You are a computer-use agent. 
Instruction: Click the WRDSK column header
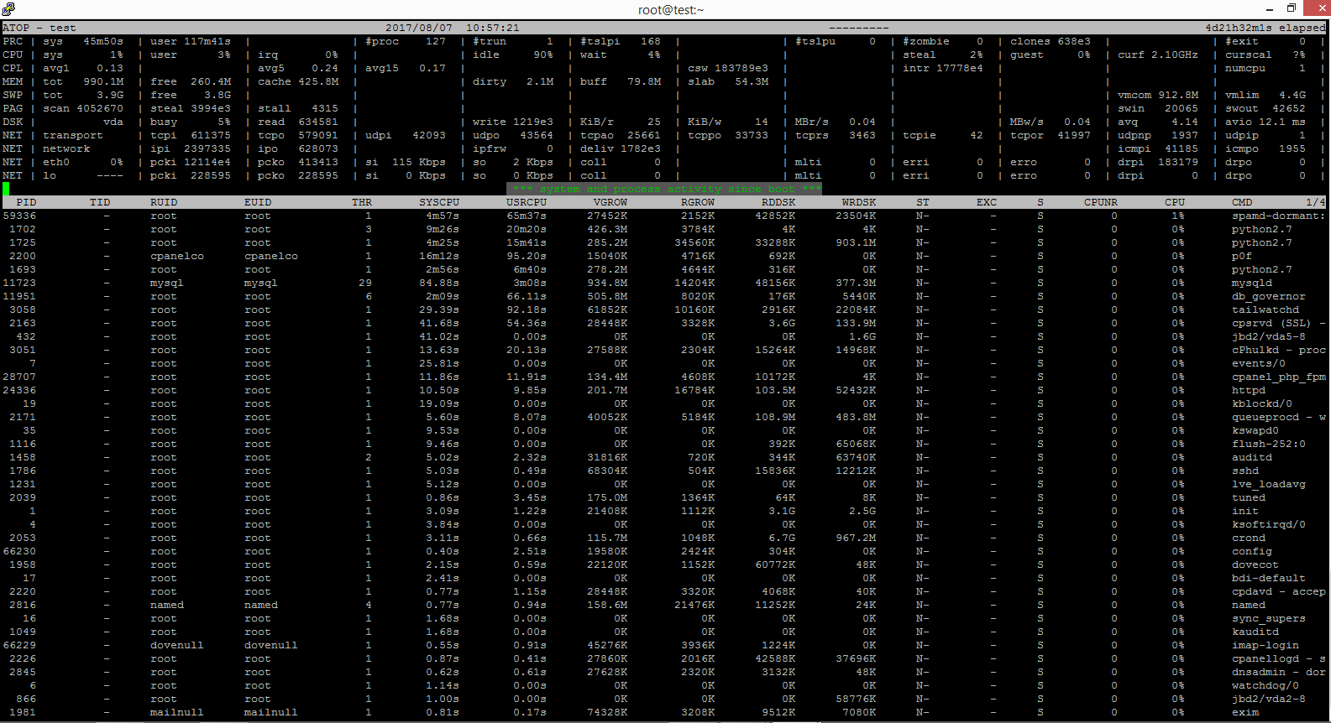(x=859, y=202)
